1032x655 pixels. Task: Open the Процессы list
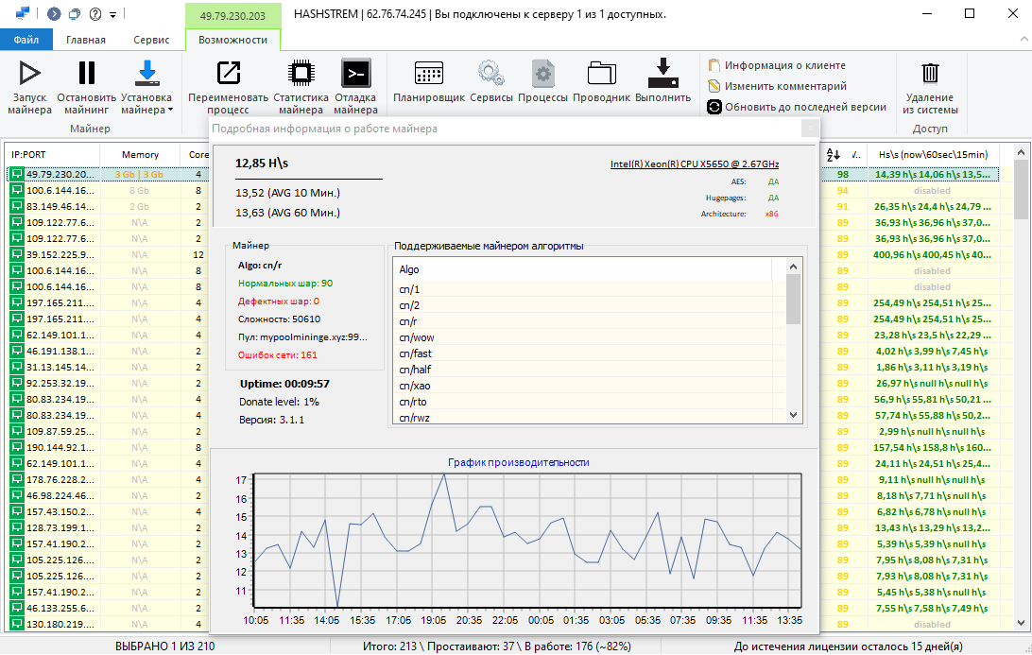click(x=543, y=81)
